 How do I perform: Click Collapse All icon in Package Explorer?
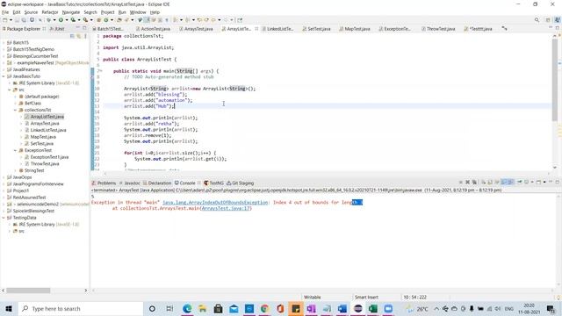[72, 36]
